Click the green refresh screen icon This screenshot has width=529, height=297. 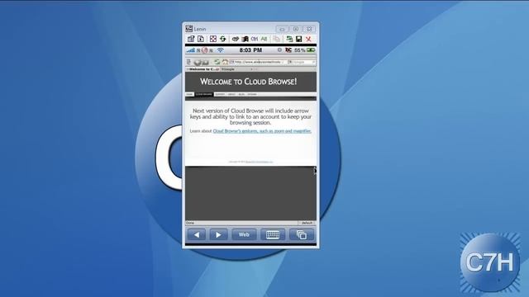point(222,39)
